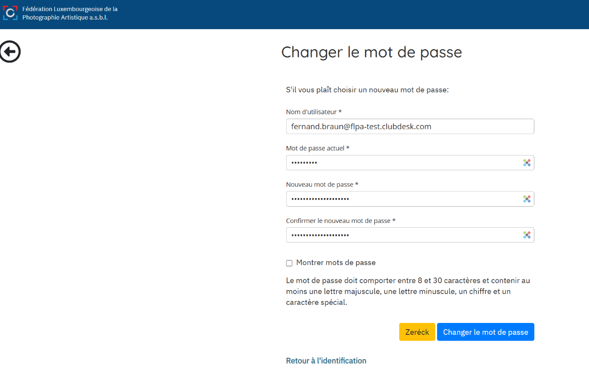Viewport: 589px width, 377px height.
Task: Select the Nouveau mot de passe field
Action: point(403,199)
